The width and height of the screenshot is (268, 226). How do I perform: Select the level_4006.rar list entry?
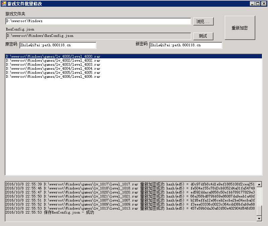133,77
